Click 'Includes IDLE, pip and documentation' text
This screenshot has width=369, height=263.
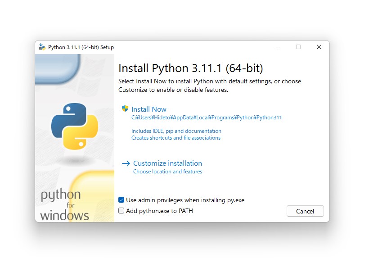[x=176, y=131]
